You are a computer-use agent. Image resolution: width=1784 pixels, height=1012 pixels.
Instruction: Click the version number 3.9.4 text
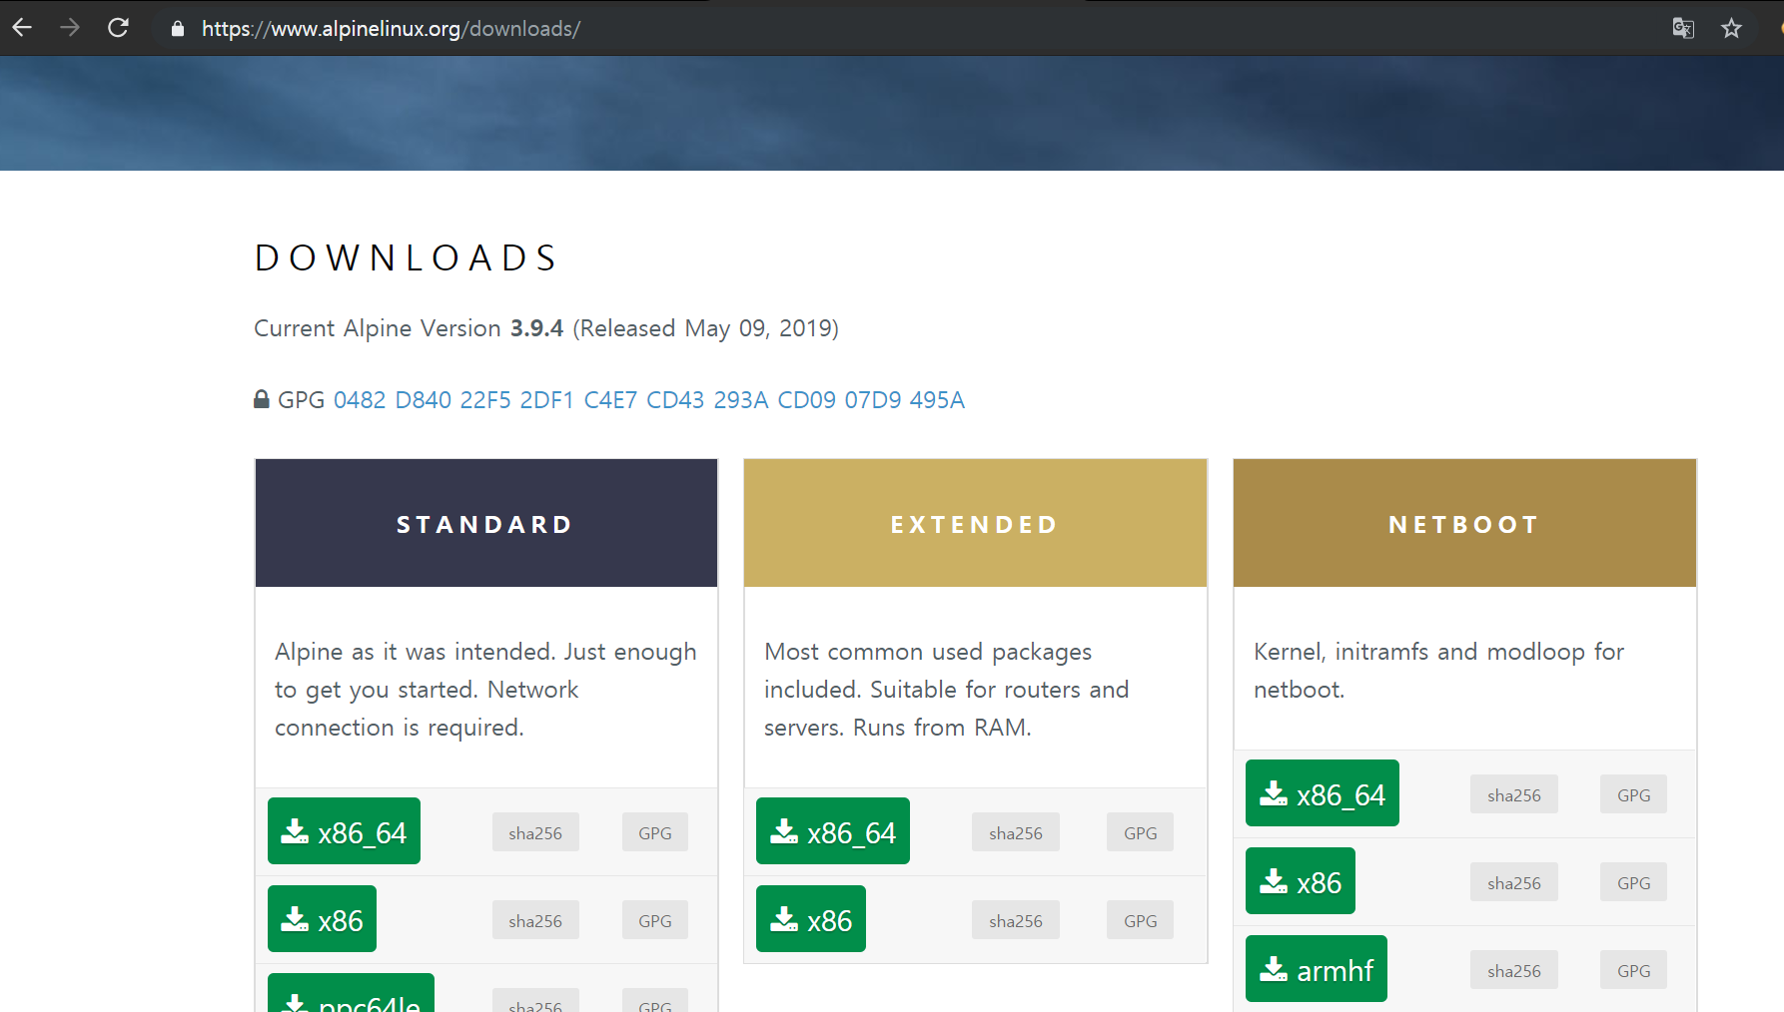(537, 328)
